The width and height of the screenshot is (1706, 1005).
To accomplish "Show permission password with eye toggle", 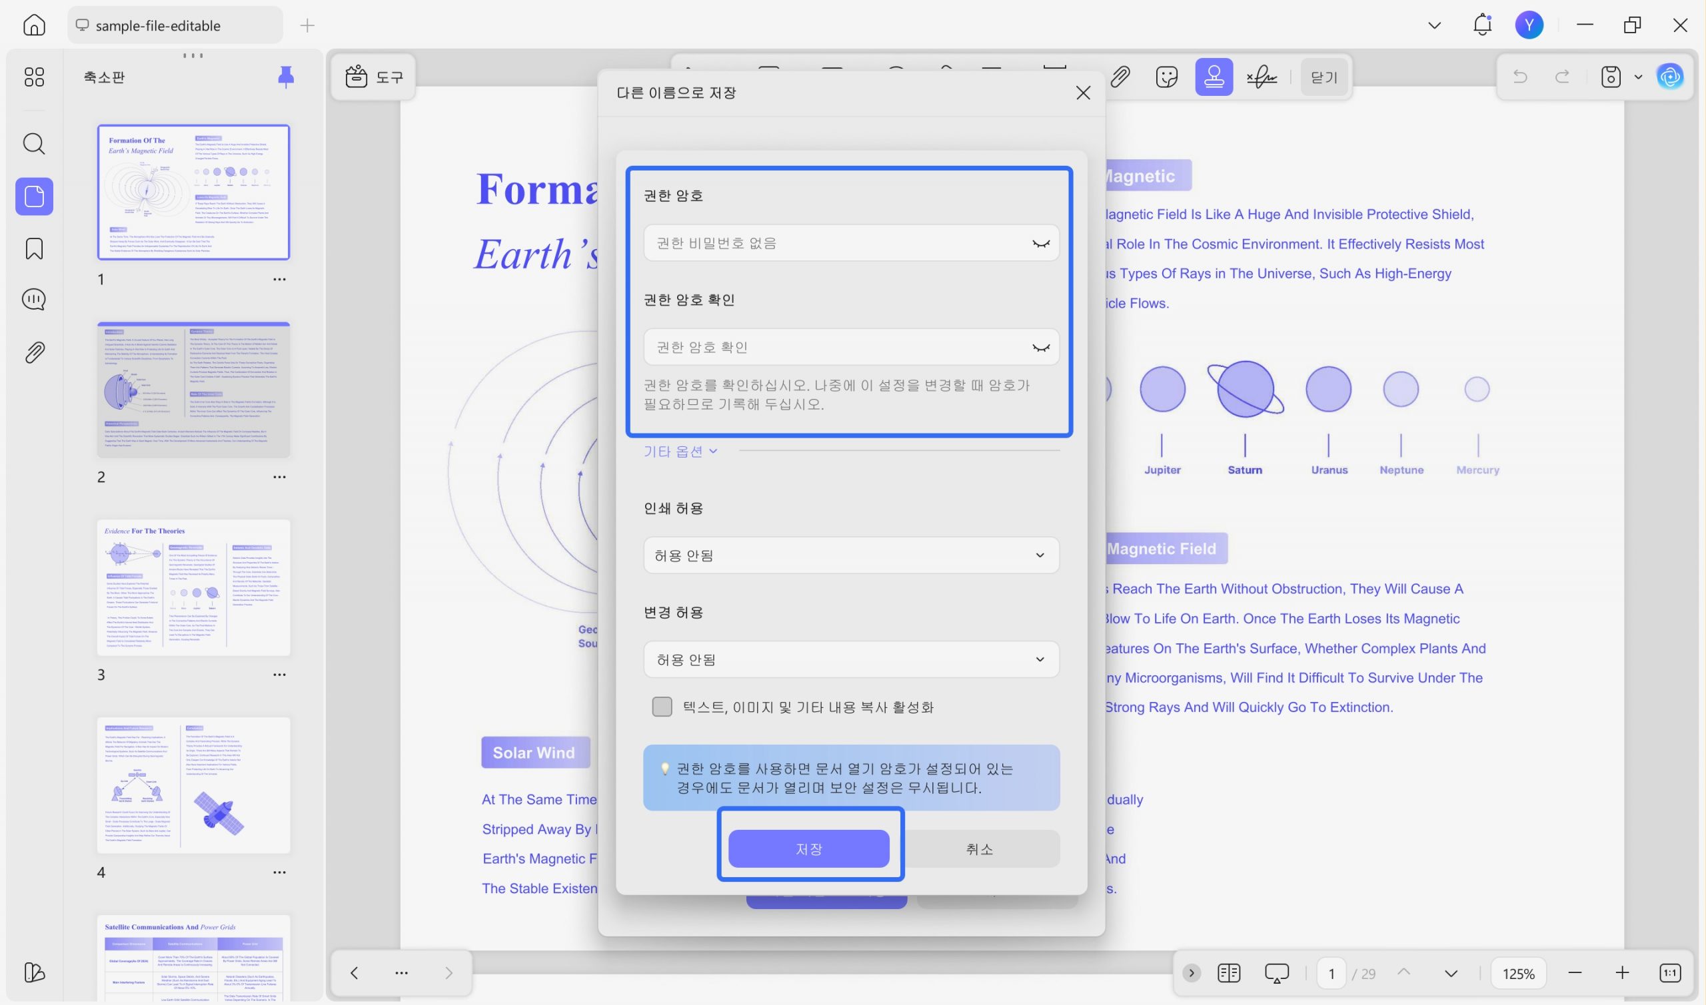I will click(x=1040, y=243).
